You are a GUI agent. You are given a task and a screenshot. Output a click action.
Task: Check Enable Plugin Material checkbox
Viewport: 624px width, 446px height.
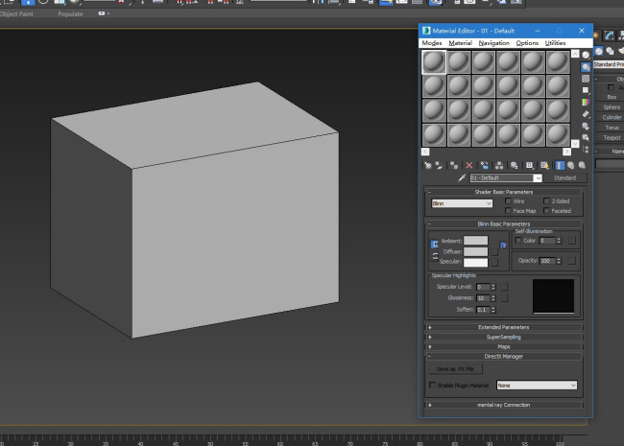tap(433, 385)
